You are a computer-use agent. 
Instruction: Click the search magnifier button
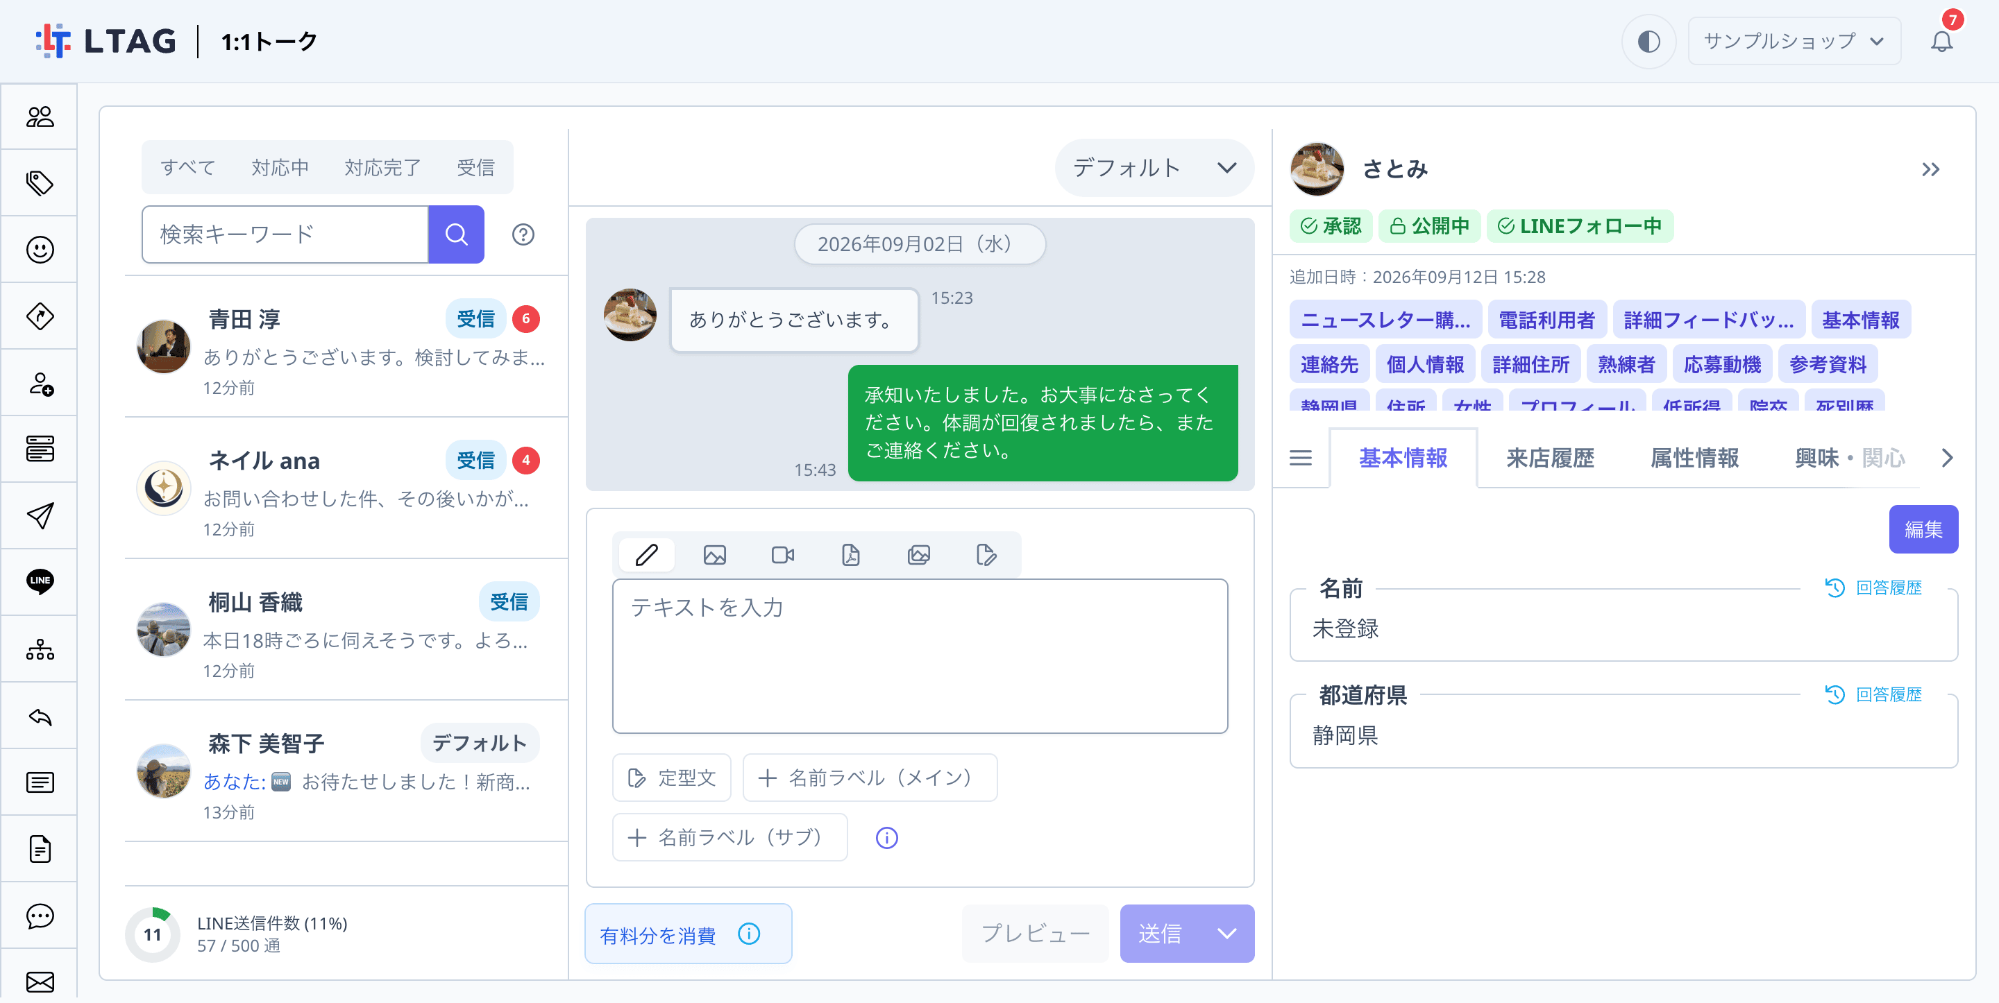(456, 234)
